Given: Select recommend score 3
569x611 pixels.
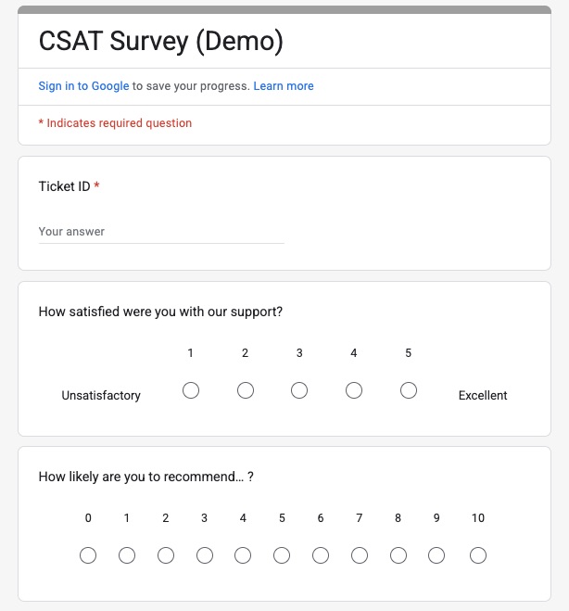Looking at the screenshot, I should click(205, 555).
